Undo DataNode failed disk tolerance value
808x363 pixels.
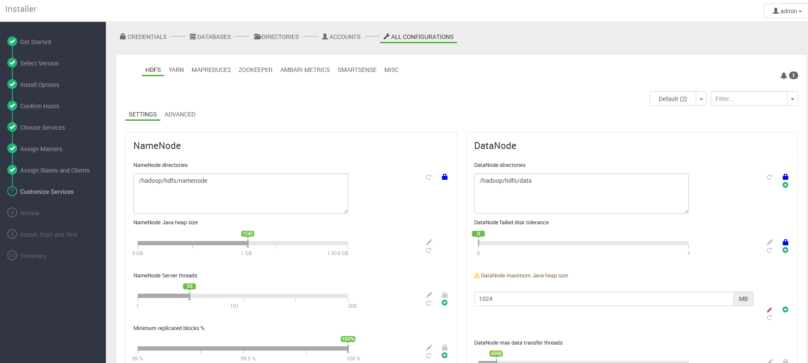pos(769,250)
